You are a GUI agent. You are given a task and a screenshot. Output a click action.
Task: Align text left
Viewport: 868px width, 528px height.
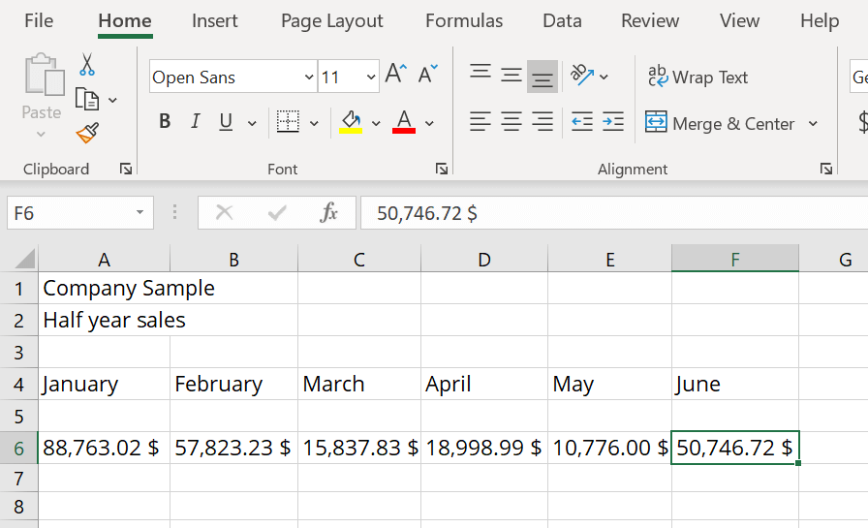coord(480,122)
